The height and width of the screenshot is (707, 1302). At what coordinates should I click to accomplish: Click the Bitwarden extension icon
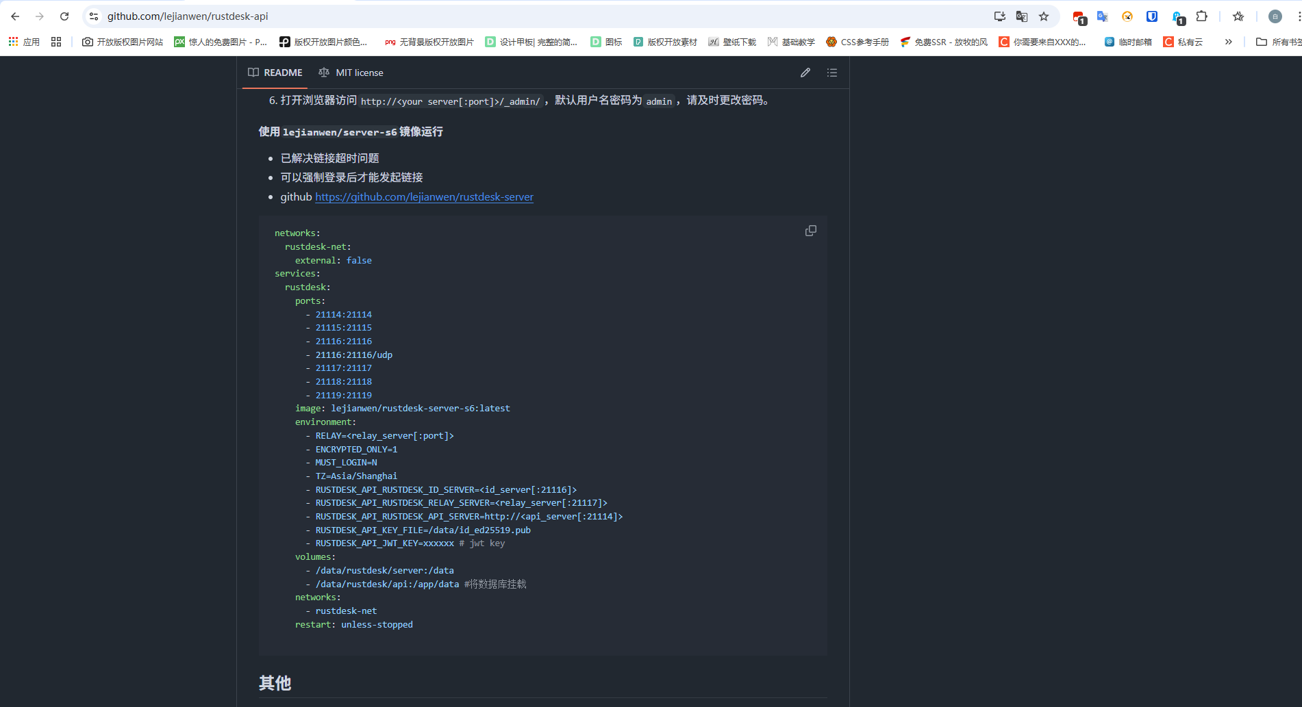coord(1152,16)
